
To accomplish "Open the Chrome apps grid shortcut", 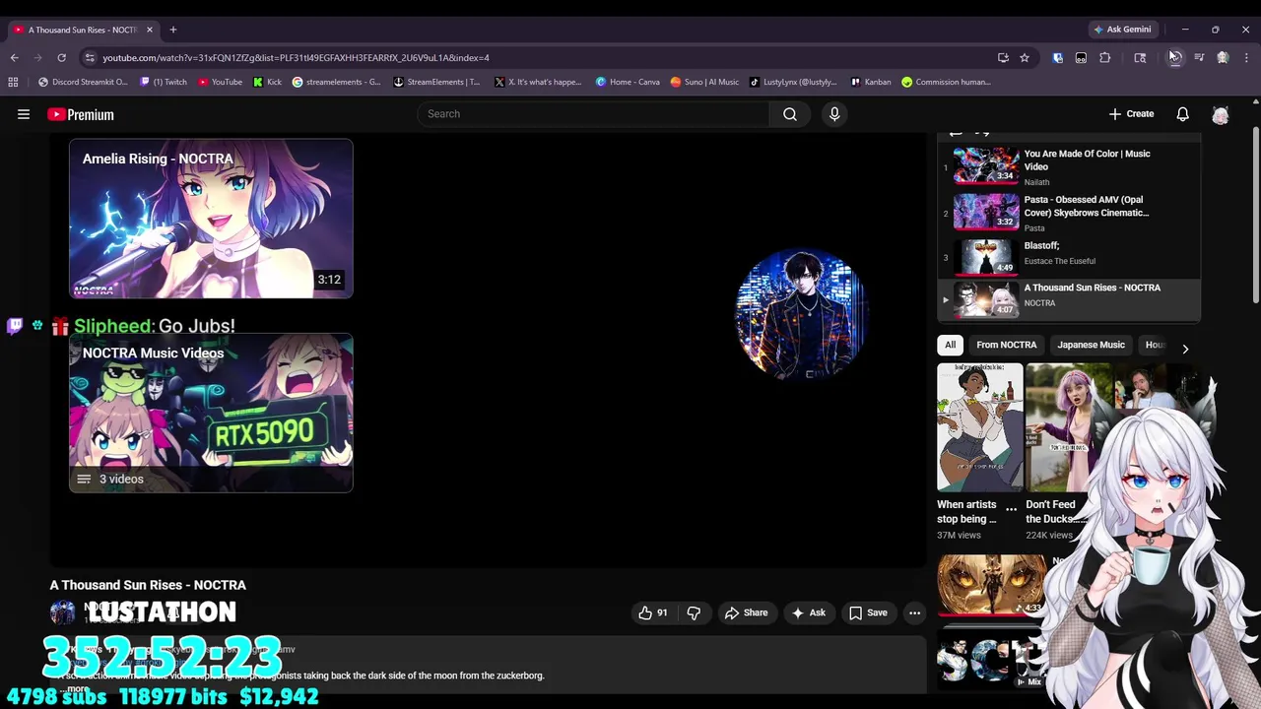I will [x=13, y=82].
